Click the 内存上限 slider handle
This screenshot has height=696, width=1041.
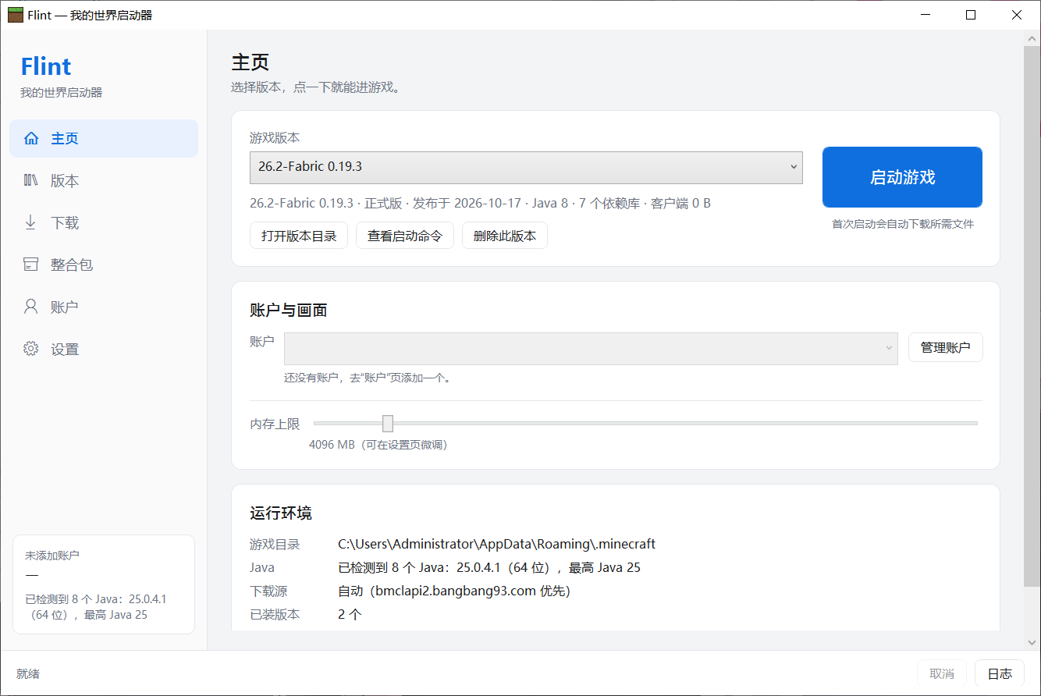click(388, 423)
